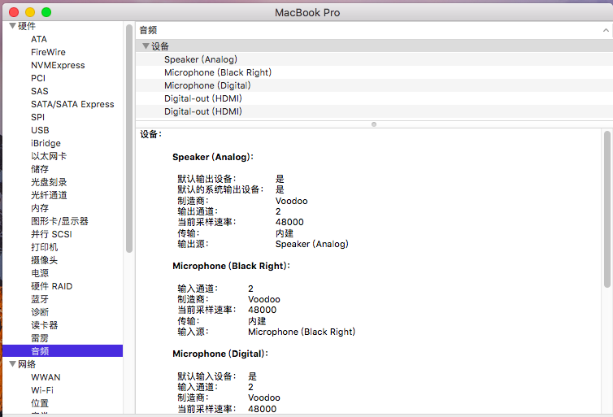The width and height of the screenshot is (613, 417).
Task: Open NVMExpress hardware section
Action: [x=58, y=65]
